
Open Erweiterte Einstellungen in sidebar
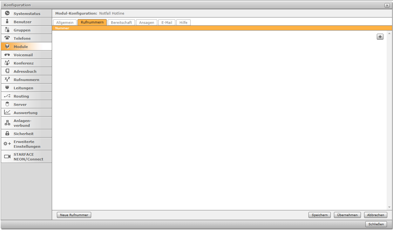27,144
